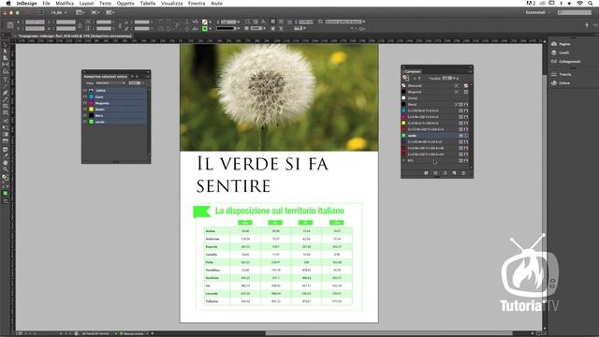Open the Modifica menu

65,3
